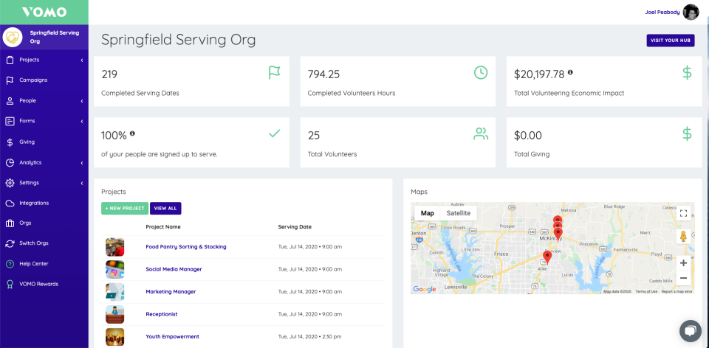Click info icon next to 100%
This screenshot has width=709, height=348.
[x=132, y=133]
